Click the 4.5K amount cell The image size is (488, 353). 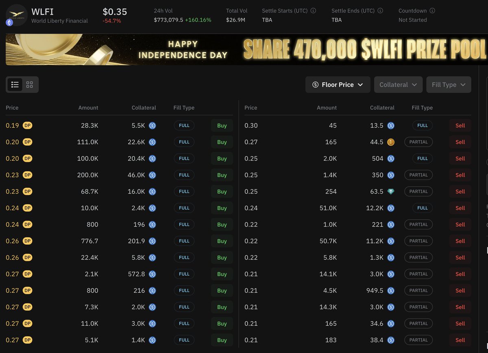(x=330, y=290)
